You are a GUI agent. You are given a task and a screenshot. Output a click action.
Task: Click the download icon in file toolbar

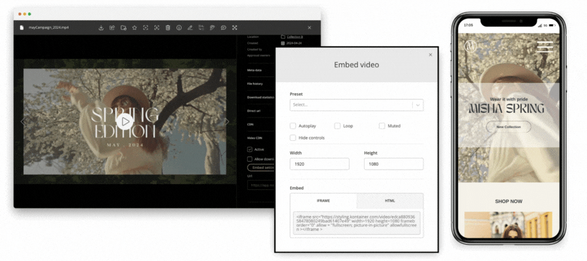coord(100,27)
